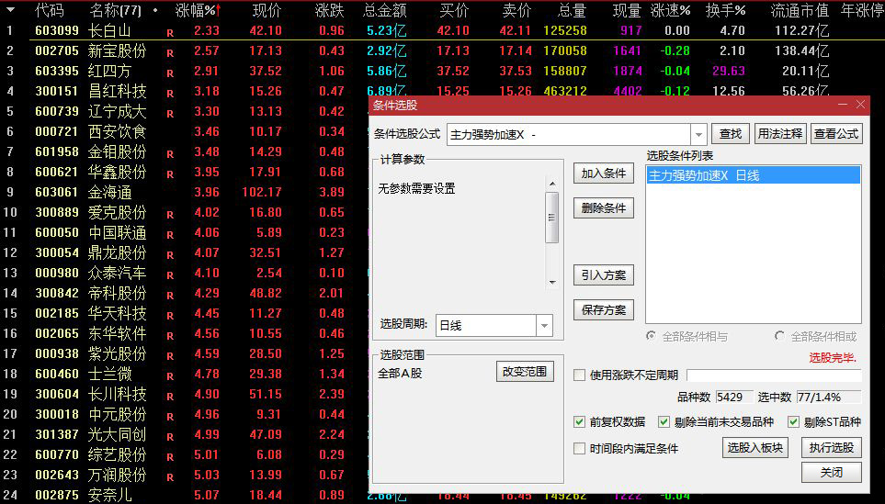Click the 选中数 77/1.4% field
This screenshot has width=885, height=504.
point(829,398)
